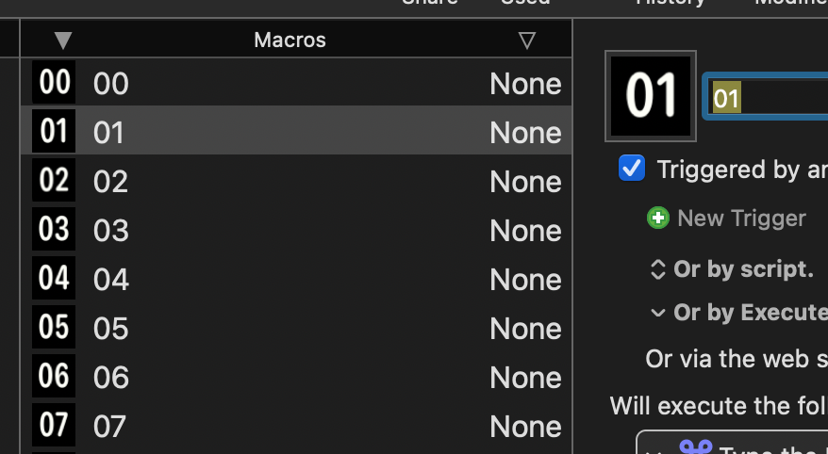
Task: Open the 'Or by script' popup selector
Action: point(658,269)
